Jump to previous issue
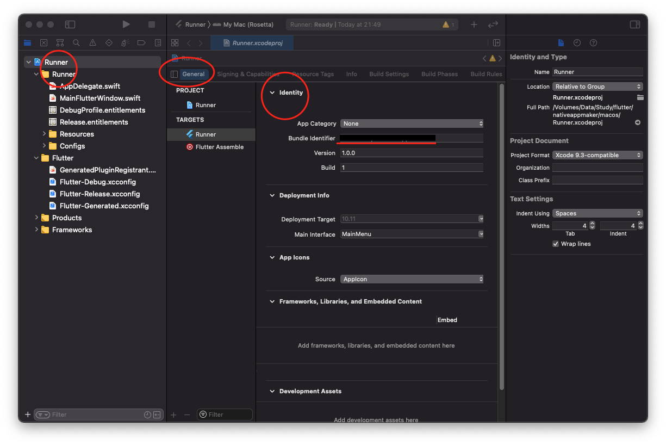The height and width of the screenshot is (445, 666). pos(484,58)
